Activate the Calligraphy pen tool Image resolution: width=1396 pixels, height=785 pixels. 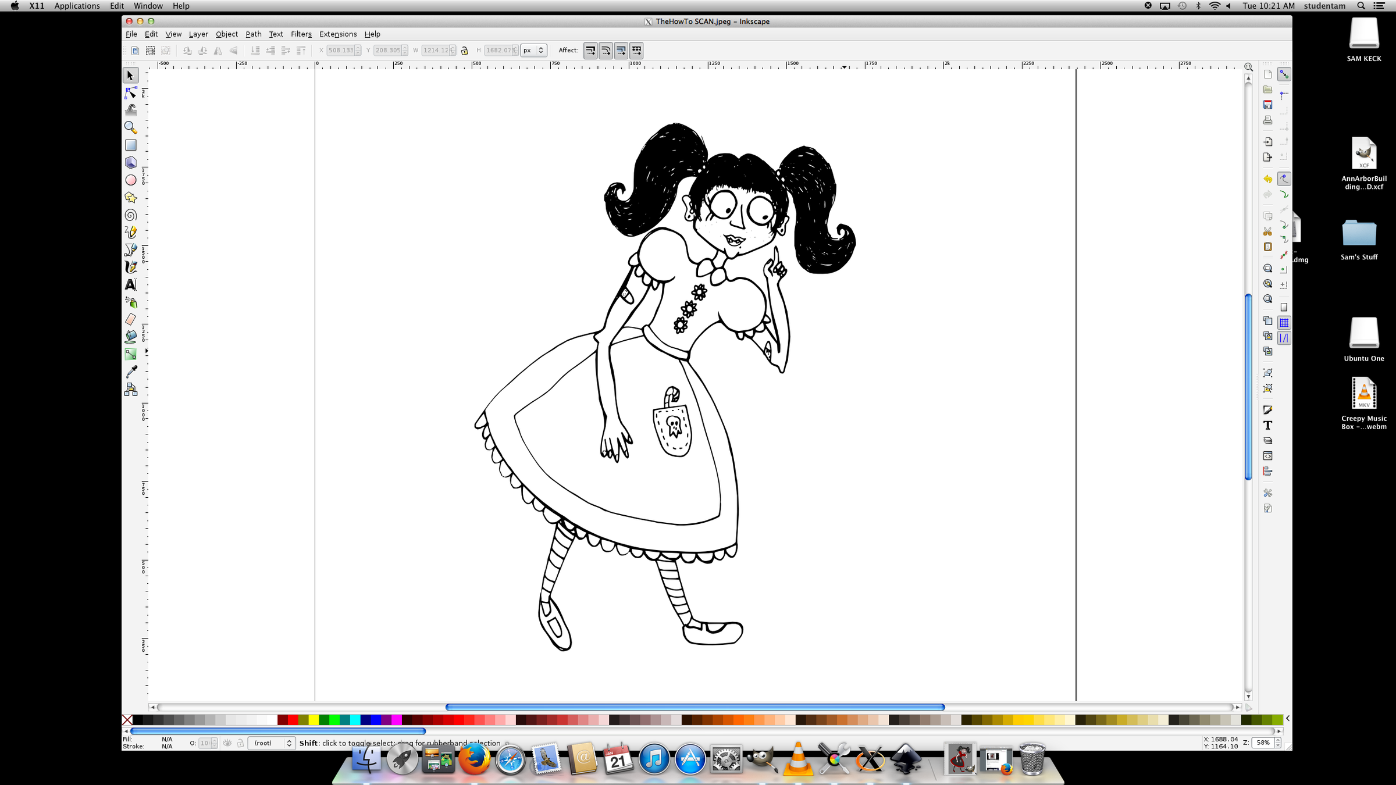(x=130, y=267)
